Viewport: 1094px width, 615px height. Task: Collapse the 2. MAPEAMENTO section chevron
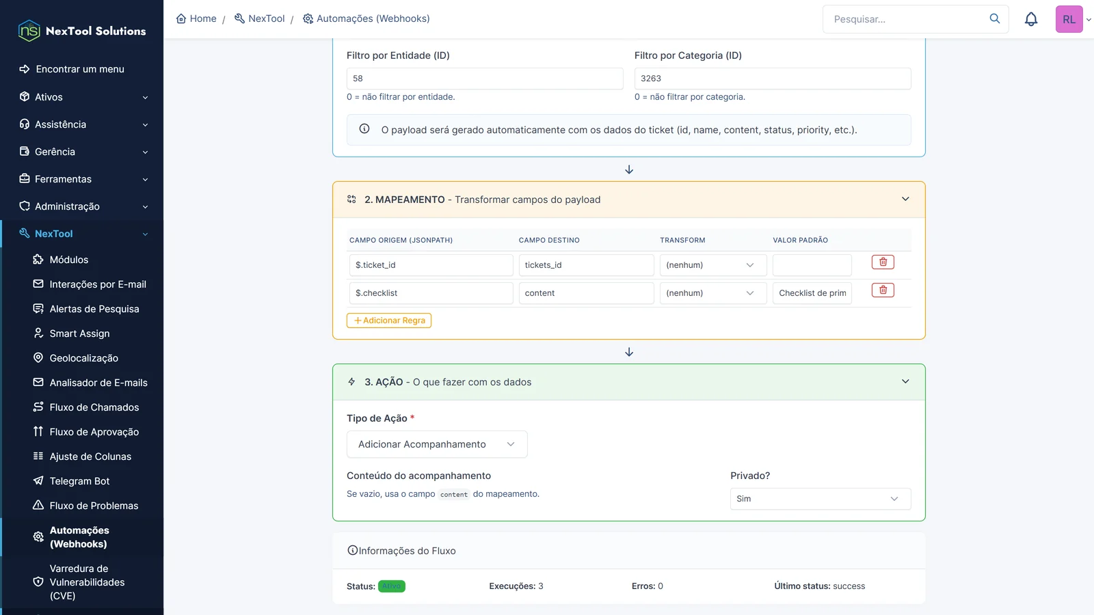point(905,199)
